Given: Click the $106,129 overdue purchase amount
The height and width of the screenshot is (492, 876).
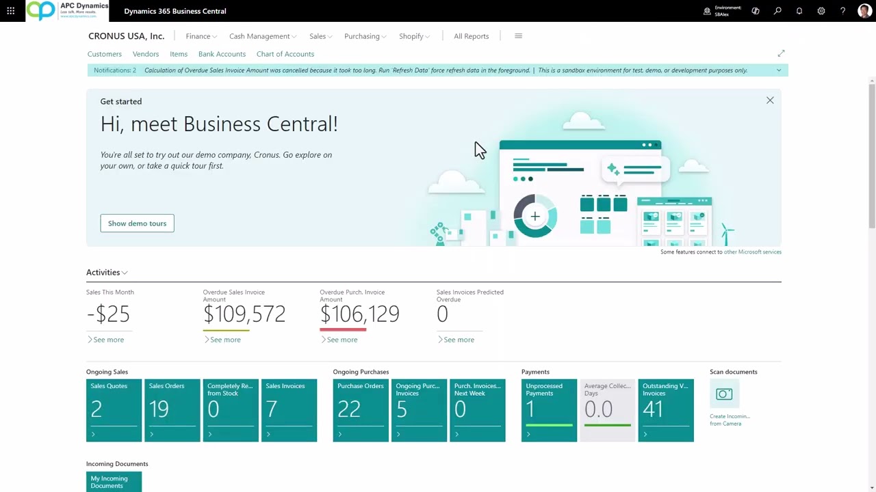Looking at the screenshot, I should click(360, 314).
